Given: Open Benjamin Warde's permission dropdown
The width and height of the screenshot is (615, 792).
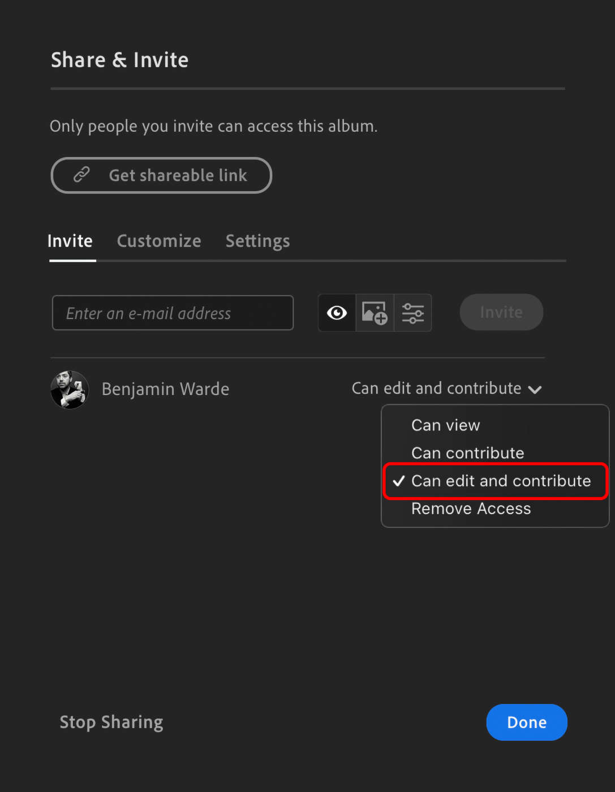Looking at the screenshot, I should (437, 389).
